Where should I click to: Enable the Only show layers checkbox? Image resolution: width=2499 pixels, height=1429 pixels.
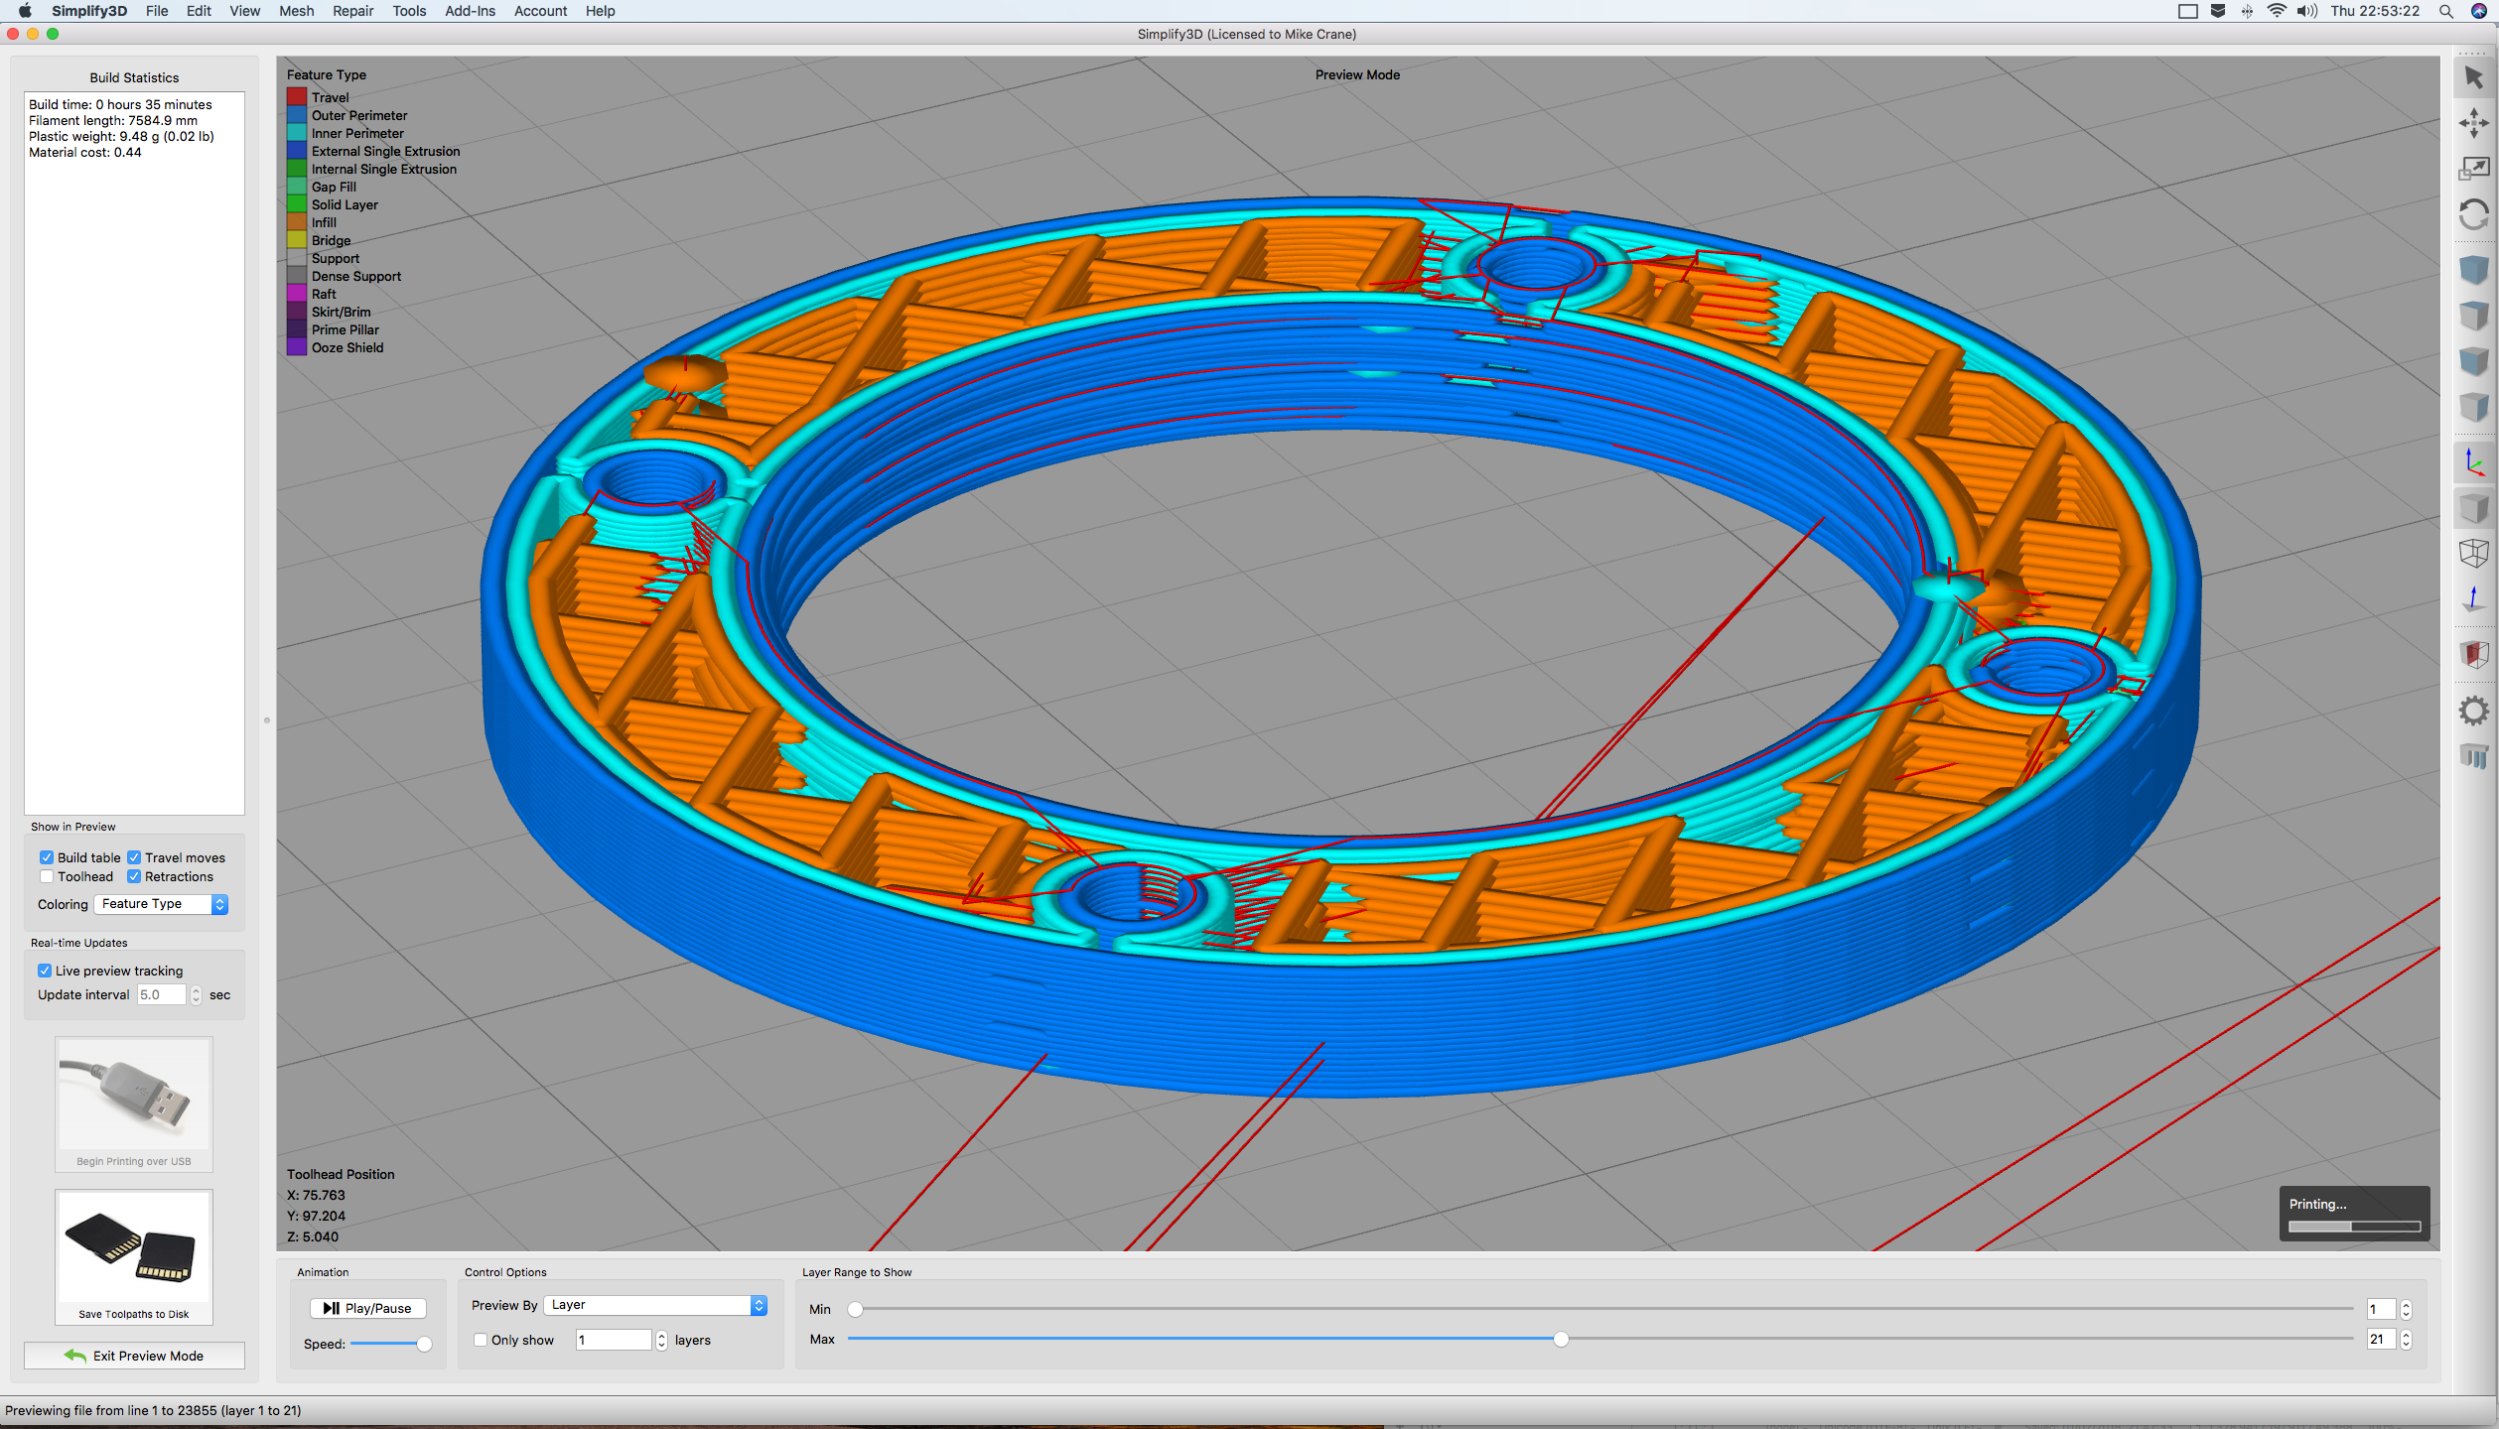481,1340
